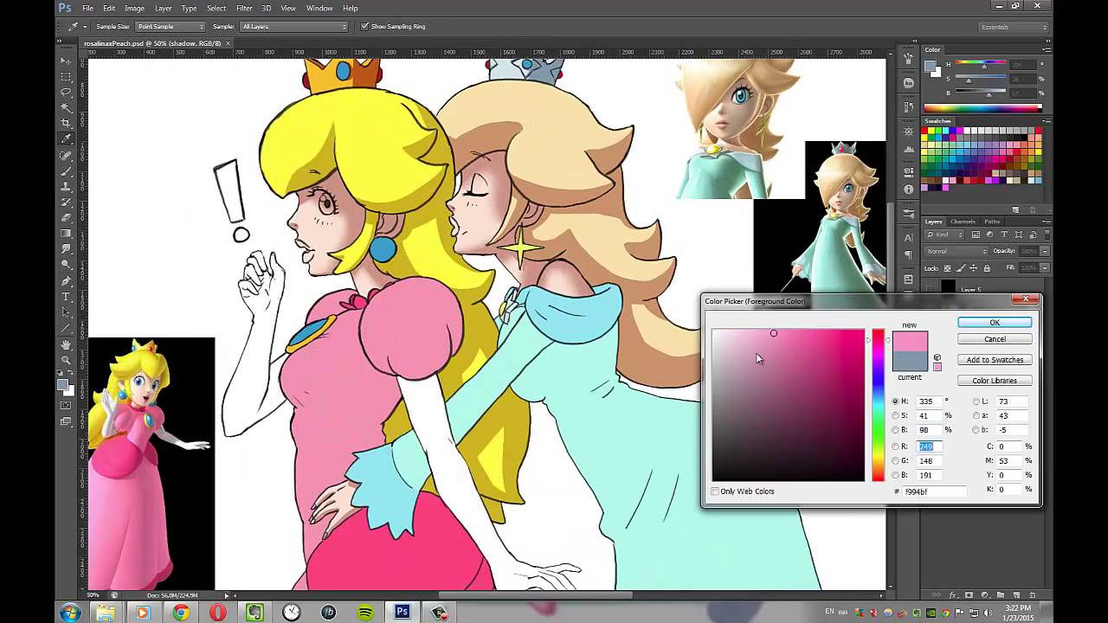The width and height of the screenshot is (1108, 623).
Task: Select the Pen tool
Action: [66, 281]
